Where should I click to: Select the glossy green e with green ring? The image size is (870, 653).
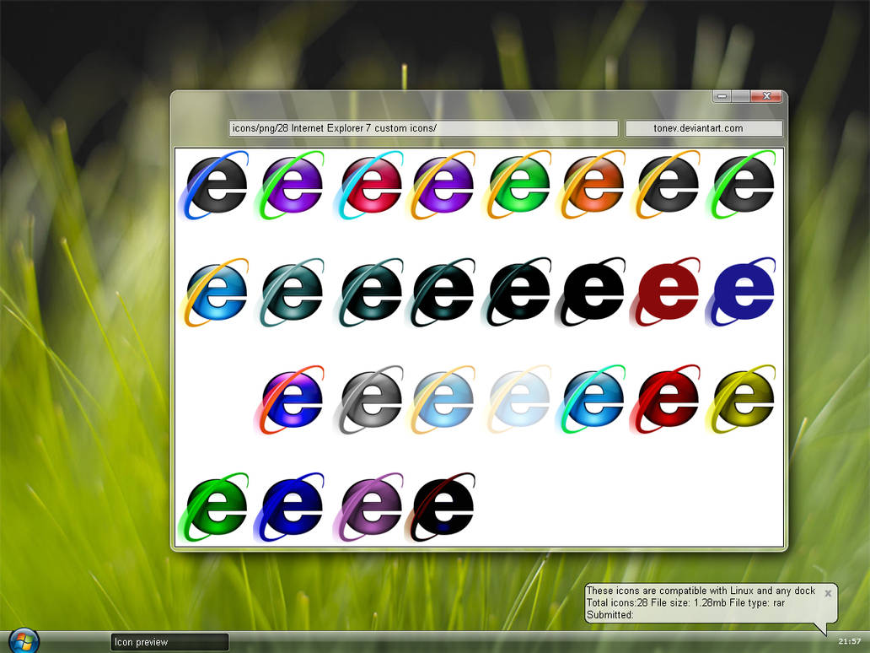point(215,507)
